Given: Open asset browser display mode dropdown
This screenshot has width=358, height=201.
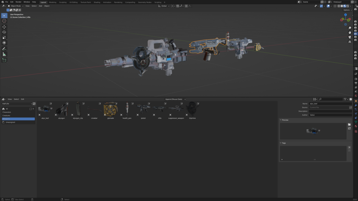Looking at the screenshot, I should 315,99.
